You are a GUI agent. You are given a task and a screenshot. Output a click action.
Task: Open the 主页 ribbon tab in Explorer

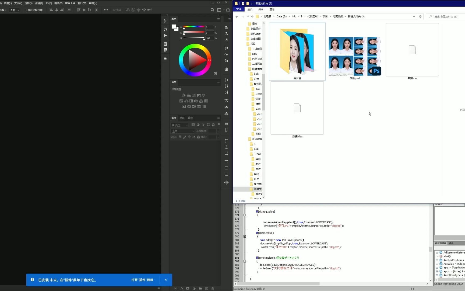[x=250, y=9]
